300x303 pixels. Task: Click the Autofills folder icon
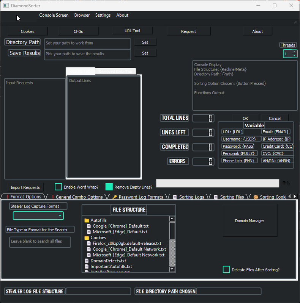(87, 220)
